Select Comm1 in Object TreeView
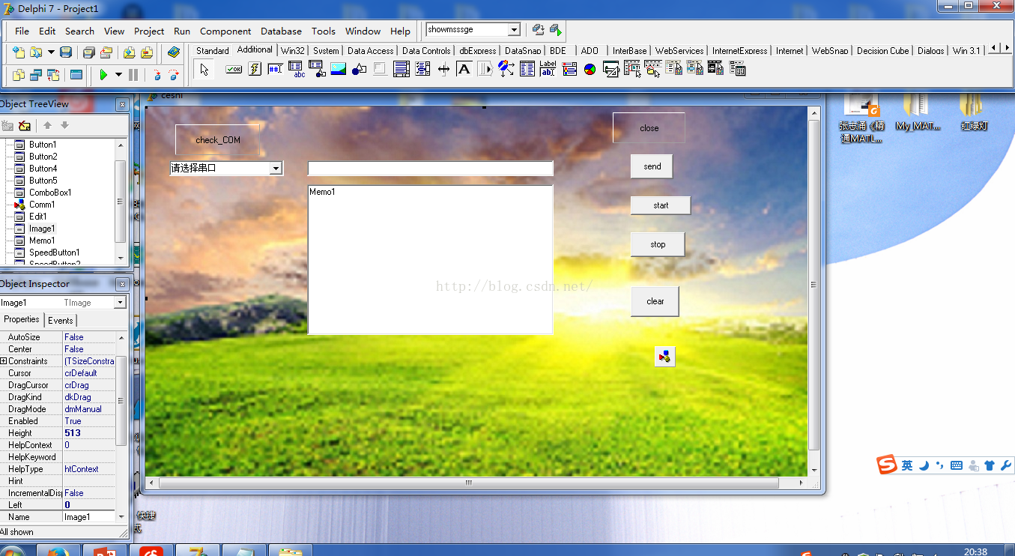The width and height of the screenshot is (1015, 556). pos(42,205)
